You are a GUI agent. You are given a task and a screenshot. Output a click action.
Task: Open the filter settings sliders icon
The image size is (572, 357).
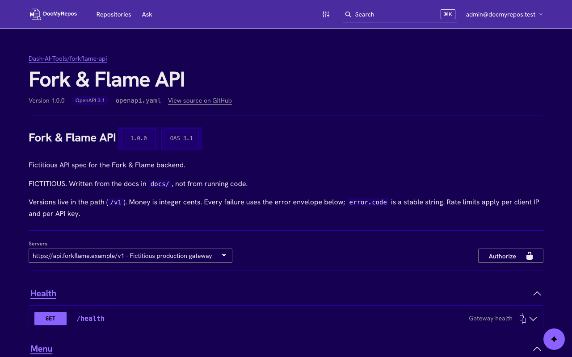[326, 14]
